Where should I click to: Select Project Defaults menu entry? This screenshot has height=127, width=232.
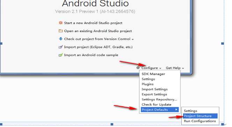point(160,110)
